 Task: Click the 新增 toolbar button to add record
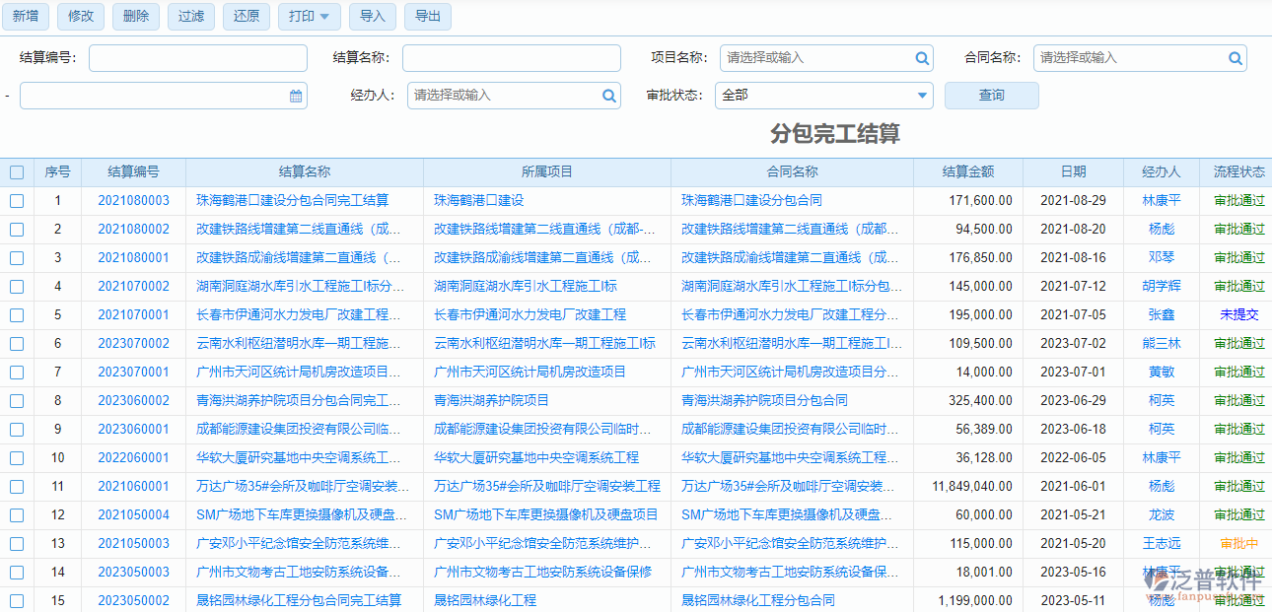click(26, 17)
